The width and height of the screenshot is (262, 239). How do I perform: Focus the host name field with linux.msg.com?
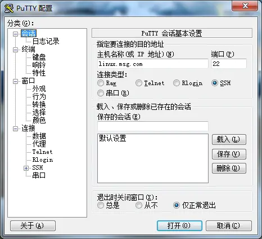point(153,64)
